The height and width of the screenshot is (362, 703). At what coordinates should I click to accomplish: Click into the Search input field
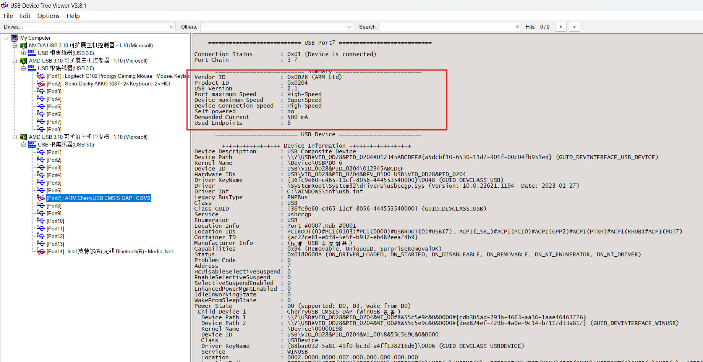447,27
